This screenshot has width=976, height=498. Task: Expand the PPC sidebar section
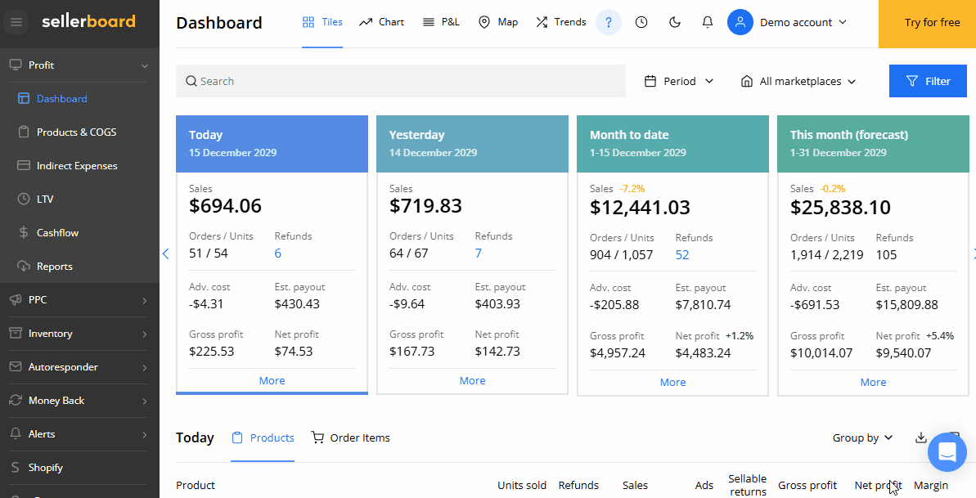click(78, 300)
